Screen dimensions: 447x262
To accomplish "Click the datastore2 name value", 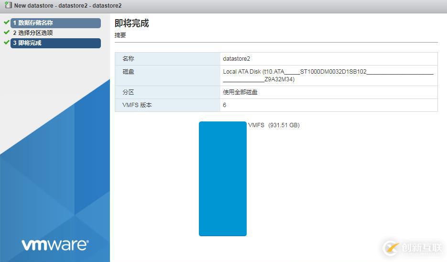I will (x=236, y=59).
